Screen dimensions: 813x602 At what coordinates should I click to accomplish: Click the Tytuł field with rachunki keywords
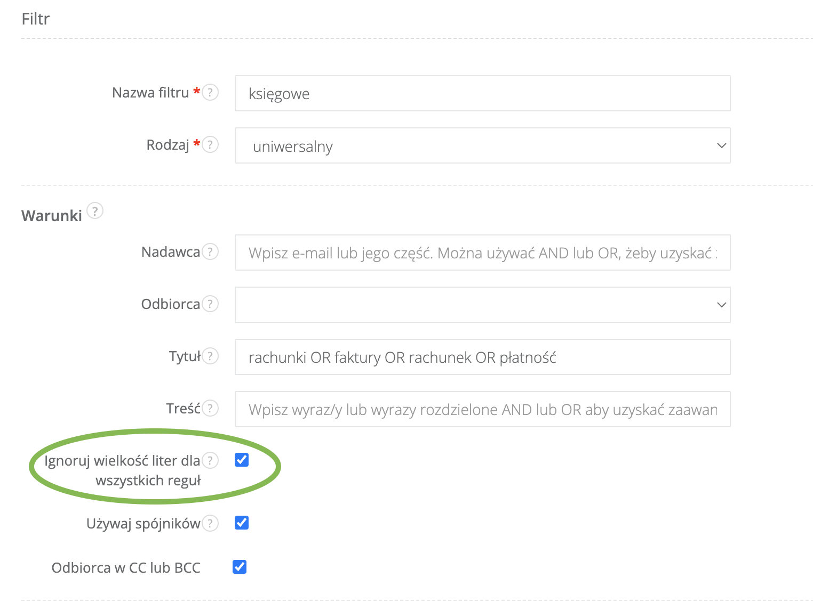click(x=482, y=357)
